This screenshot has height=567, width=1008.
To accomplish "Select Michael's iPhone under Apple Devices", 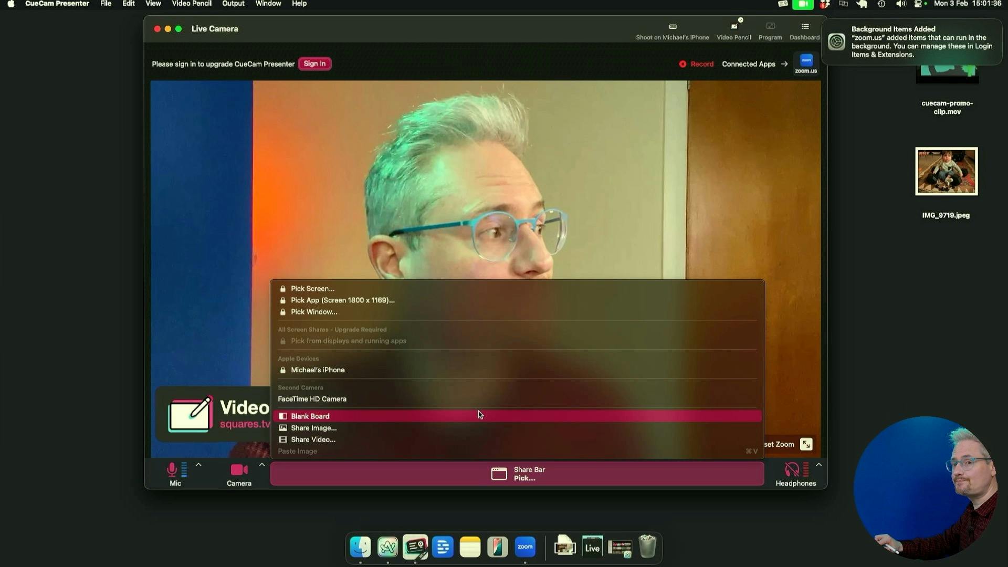I will 517,370.
